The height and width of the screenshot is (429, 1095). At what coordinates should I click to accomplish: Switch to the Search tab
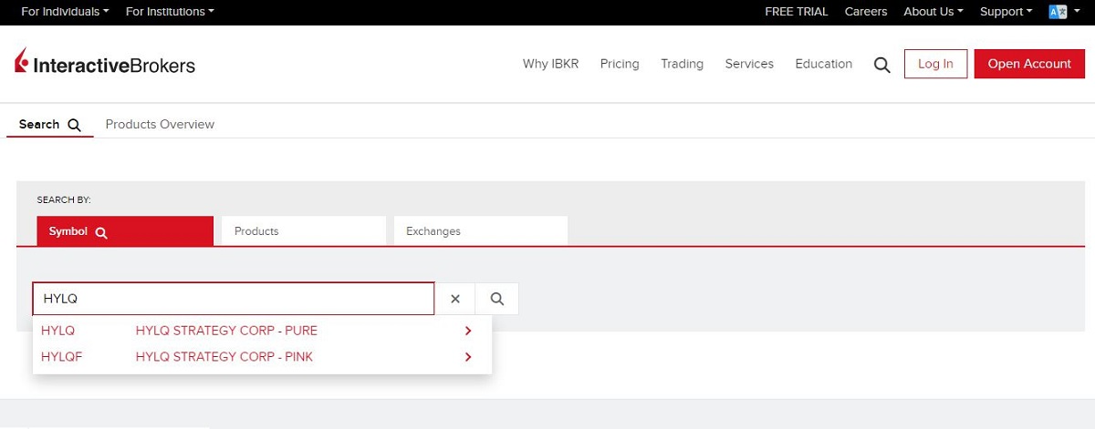click(50, 124)
